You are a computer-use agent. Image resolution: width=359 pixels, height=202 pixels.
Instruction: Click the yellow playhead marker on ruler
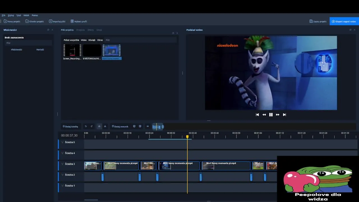187,137
